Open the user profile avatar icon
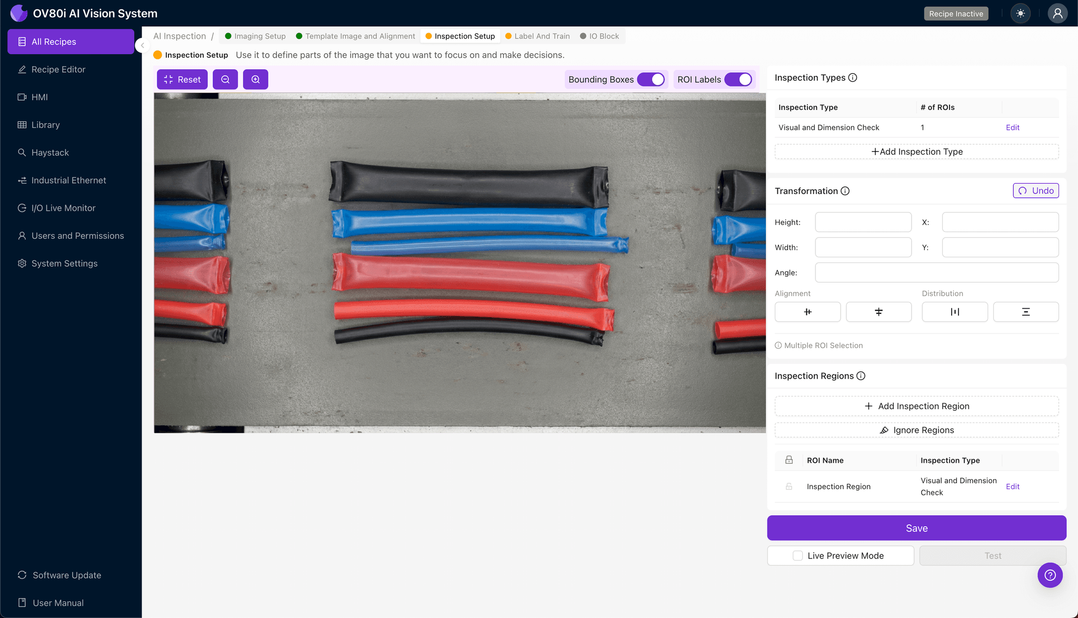Image resolution: width=1078 pixels, height=618 pixels. [x=1057, y=14]
